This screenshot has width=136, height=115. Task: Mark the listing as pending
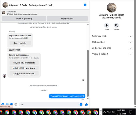coord(24,18)
